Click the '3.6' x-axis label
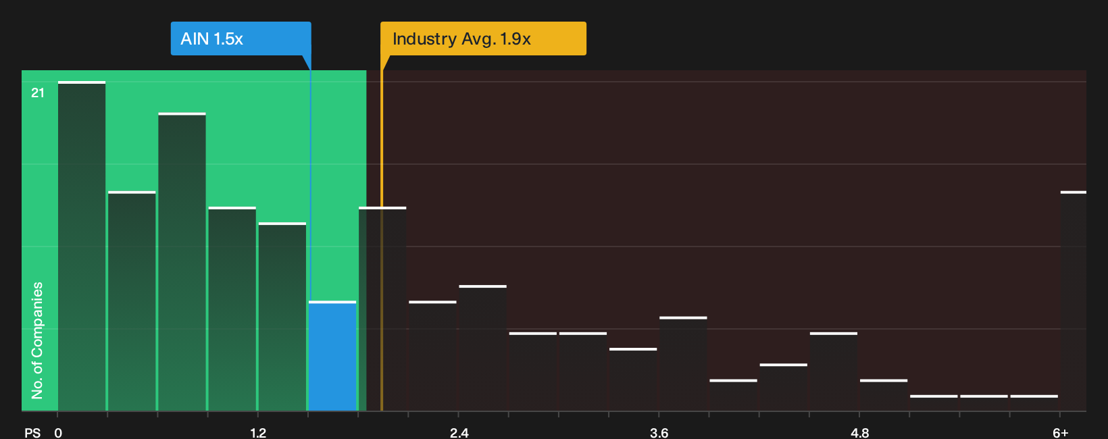This screenshot has height=439, width=1108. 659,433
